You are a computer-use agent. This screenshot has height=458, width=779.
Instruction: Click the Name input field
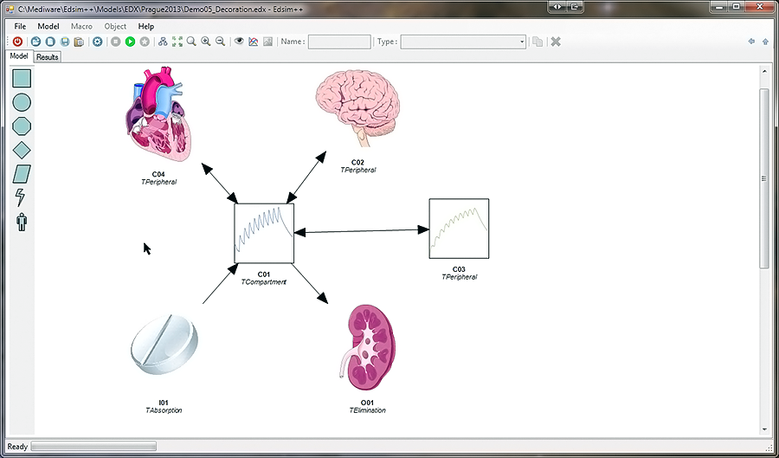[339, 42]
